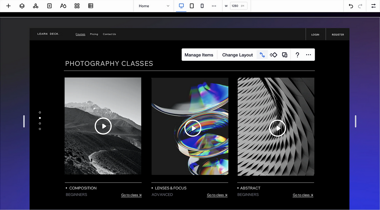Open the Site Styles text-and-color icon
The image size is (380, 210).
(63, 6)
